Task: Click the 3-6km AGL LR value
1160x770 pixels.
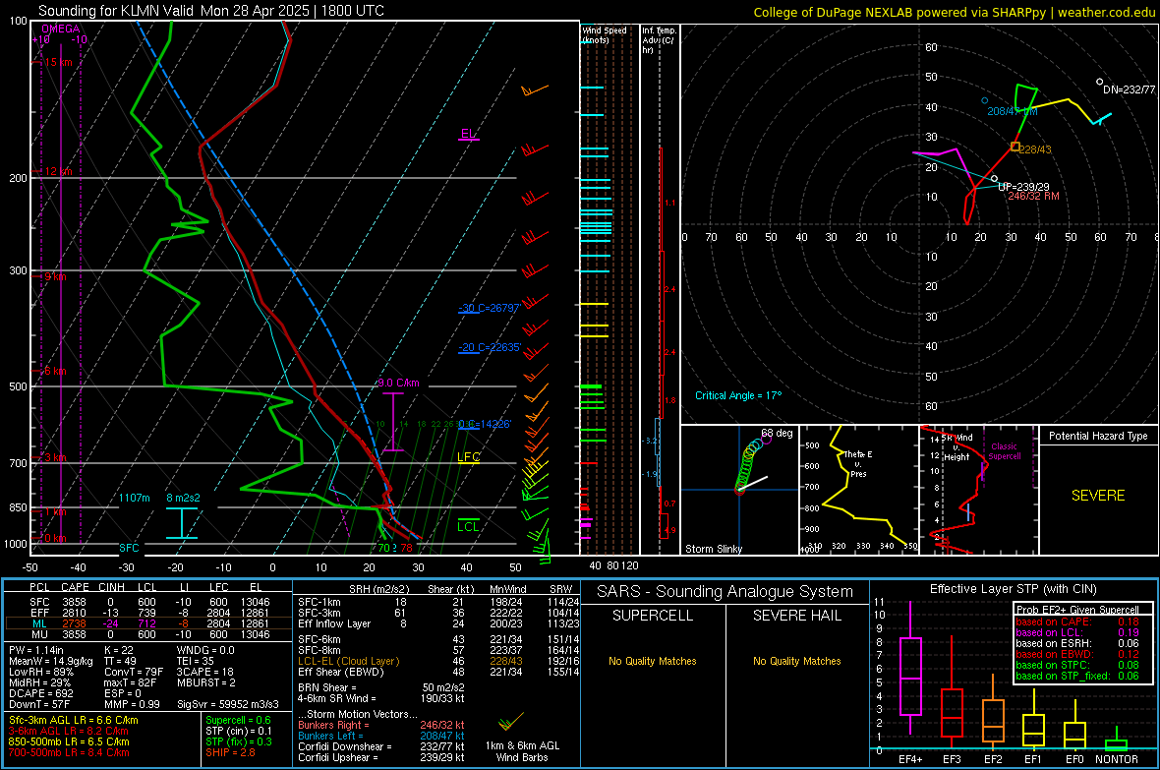Action: [x=69, y=731]
